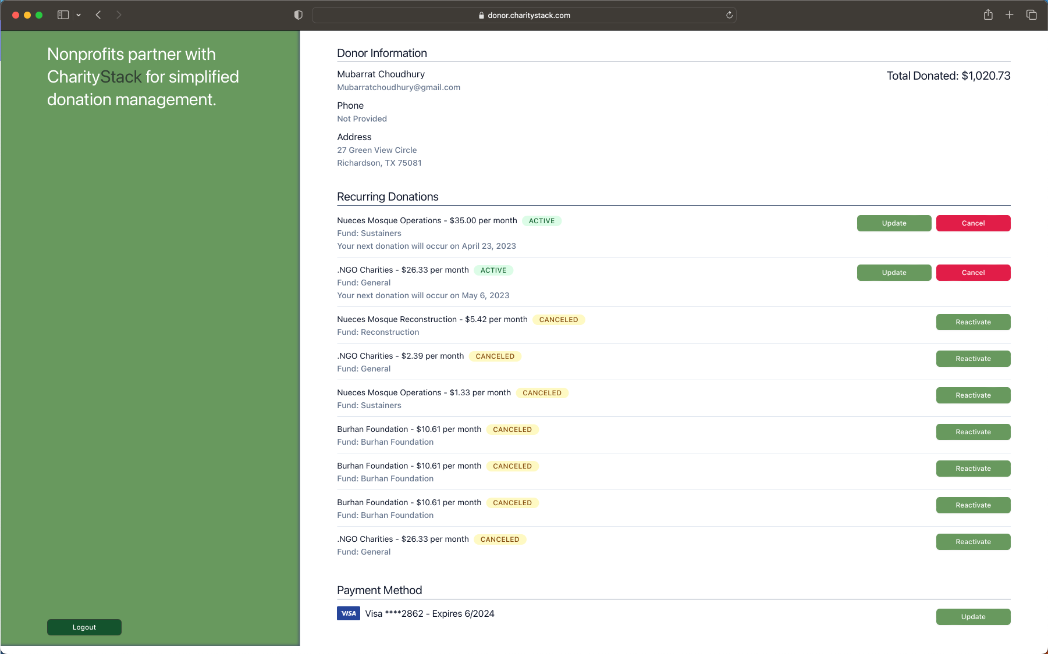Image resolution: width=1048 pixels, height=654 pixels.
Task: Reactivate the Nueces Mosque Reconstruction donation
Action: pyautogui.click(x=973, y=322)
